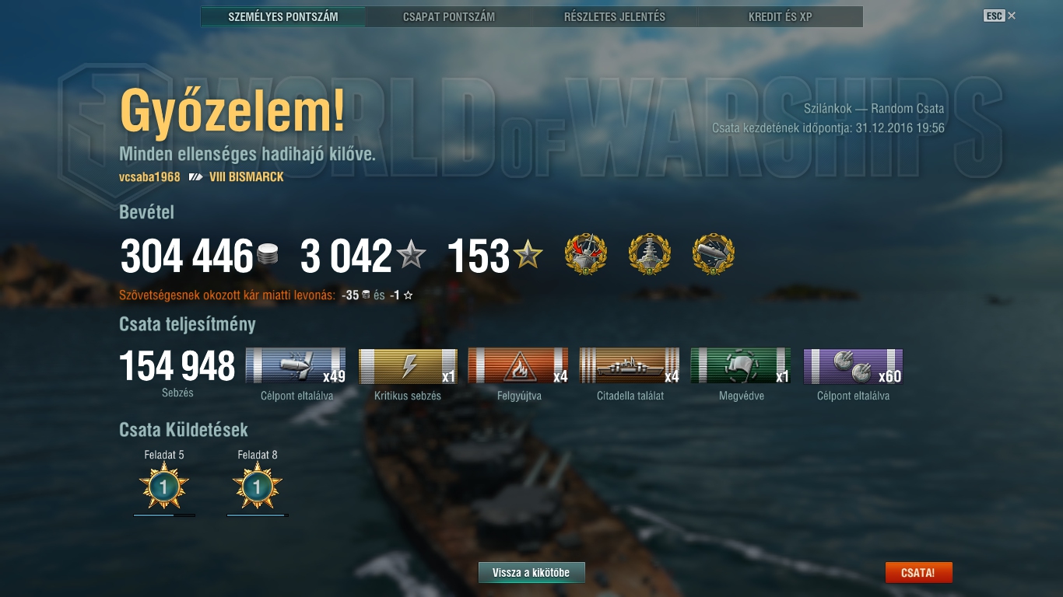Start a new battle with CSATA! button
1063x597 pixels.
click(x=918, y=573)
